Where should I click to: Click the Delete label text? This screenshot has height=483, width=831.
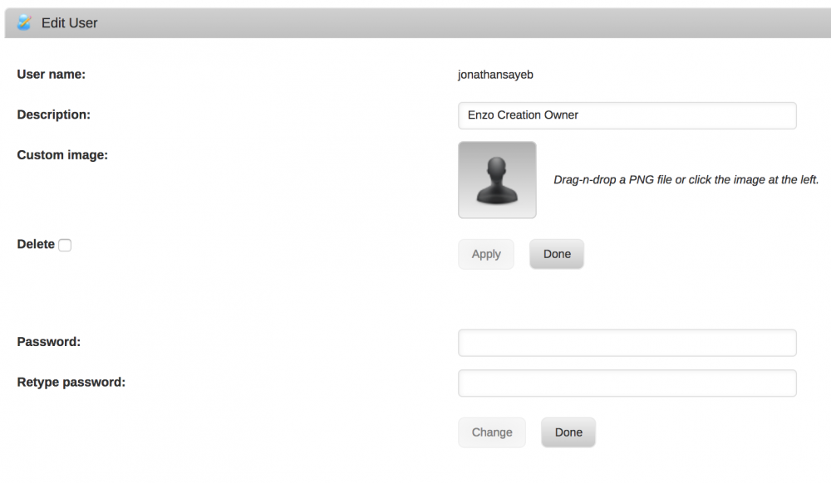(36, 244)
